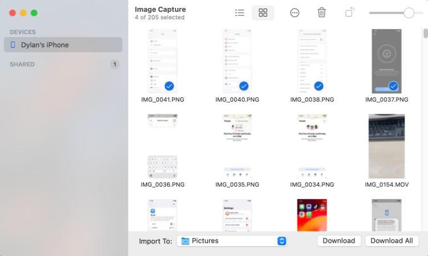The width and height of the screenshot is (428, 256).
Task: Select IMG_0036.PNG keyboard screenshot thumbnail
Action: pos(162,146)
